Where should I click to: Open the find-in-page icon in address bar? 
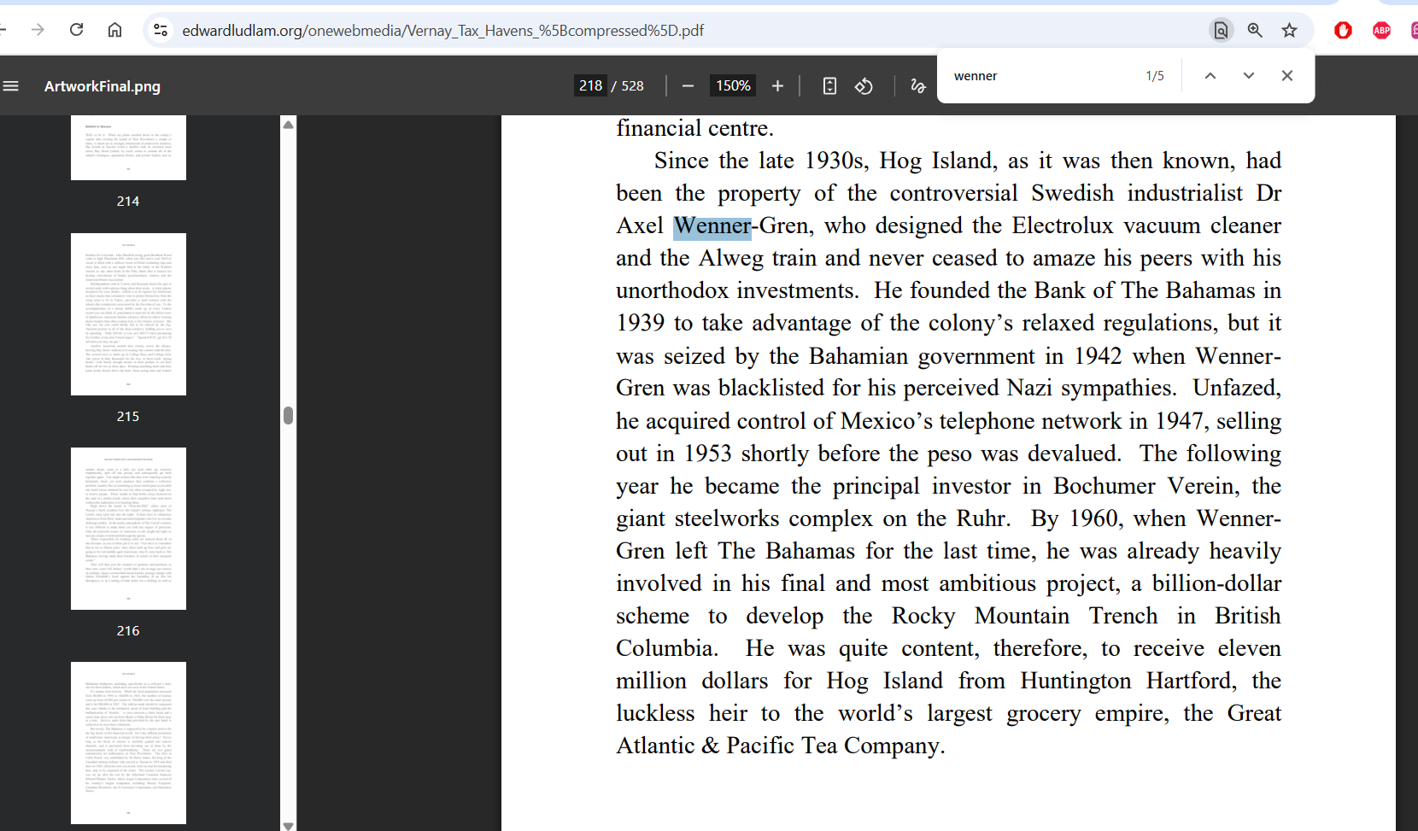click(x=1221, y=30)
